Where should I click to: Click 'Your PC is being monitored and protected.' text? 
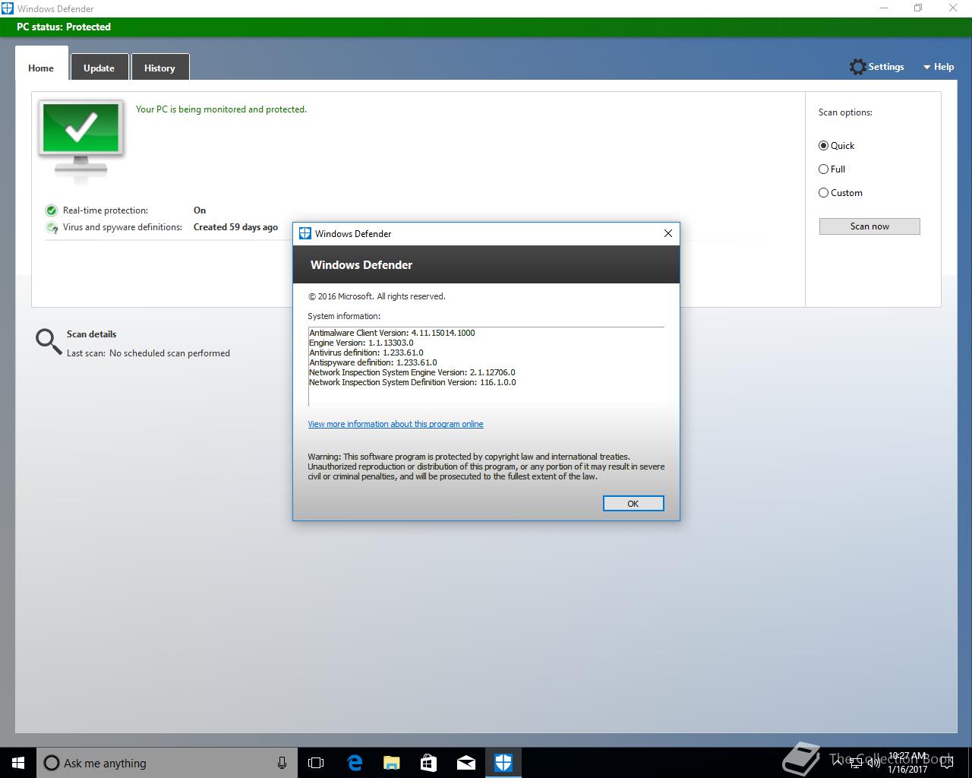(x=221, y=109)
